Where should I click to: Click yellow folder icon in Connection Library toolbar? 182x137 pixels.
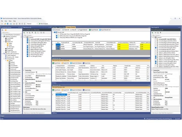coord(5,30)
